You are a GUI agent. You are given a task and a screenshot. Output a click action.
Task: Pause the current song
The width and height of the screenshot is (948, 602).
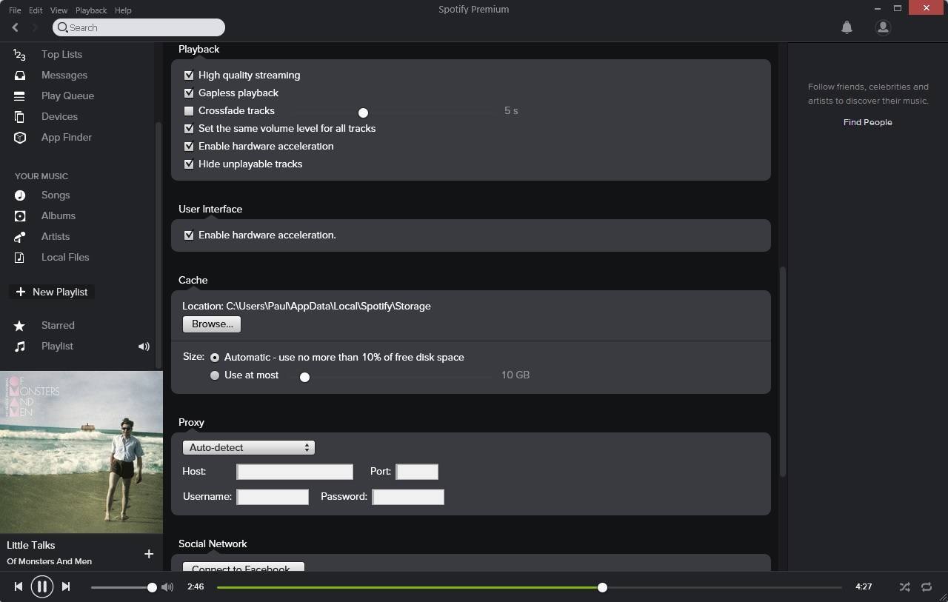coord(41,587)
